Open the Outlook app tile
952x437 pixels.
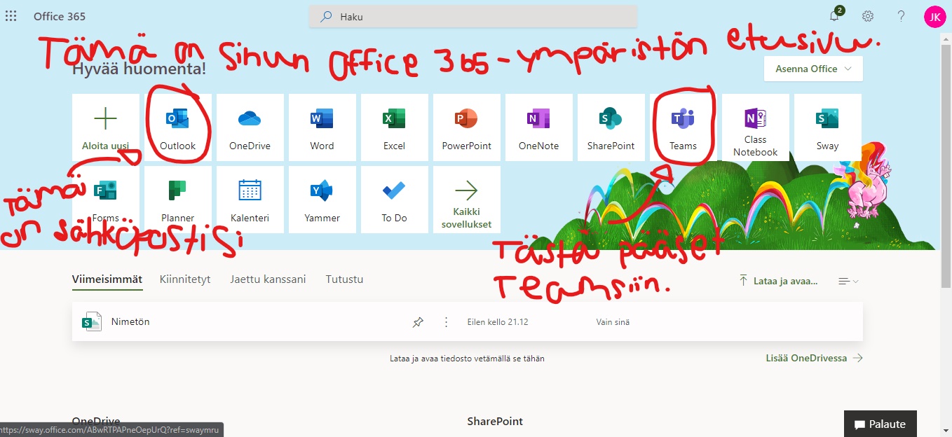pos(177,127)
